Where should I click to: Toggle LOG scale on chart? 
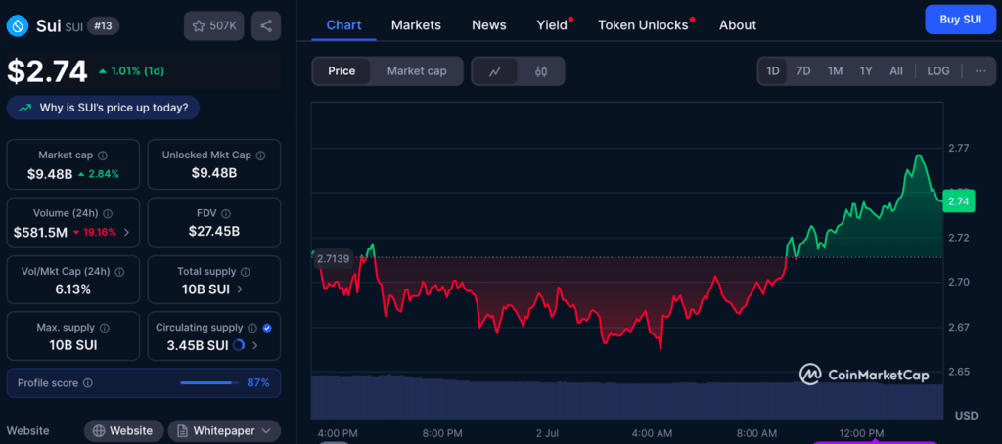click(x=938, y=71)
